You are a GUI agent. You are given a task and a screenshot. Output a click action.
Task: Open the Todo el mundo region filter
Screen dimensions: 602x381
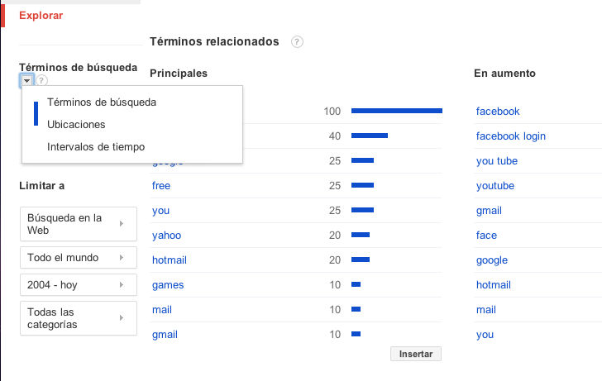tap(76, 258)
